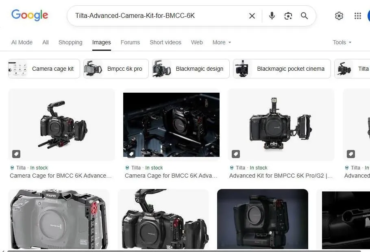The height and width of the screenshot is (252, 370).
Task: Start voice search with the microphone icon
Action: click(x=272, y=16)
